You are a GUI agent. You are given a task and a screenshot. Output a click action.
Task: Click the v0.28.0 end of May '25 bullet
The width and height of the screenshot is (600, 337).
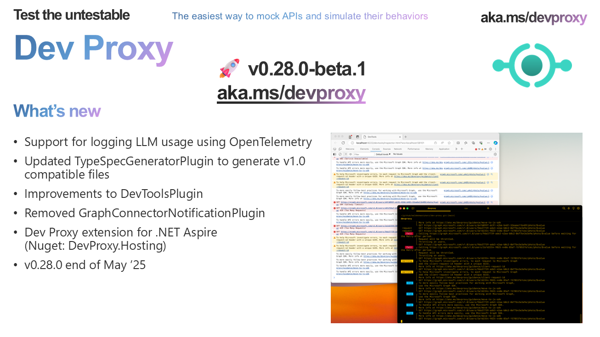point(85,265)
